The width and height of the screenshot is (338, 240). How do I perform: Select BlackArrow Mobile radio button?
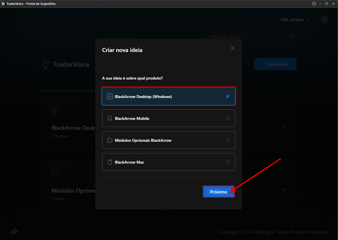227,118
